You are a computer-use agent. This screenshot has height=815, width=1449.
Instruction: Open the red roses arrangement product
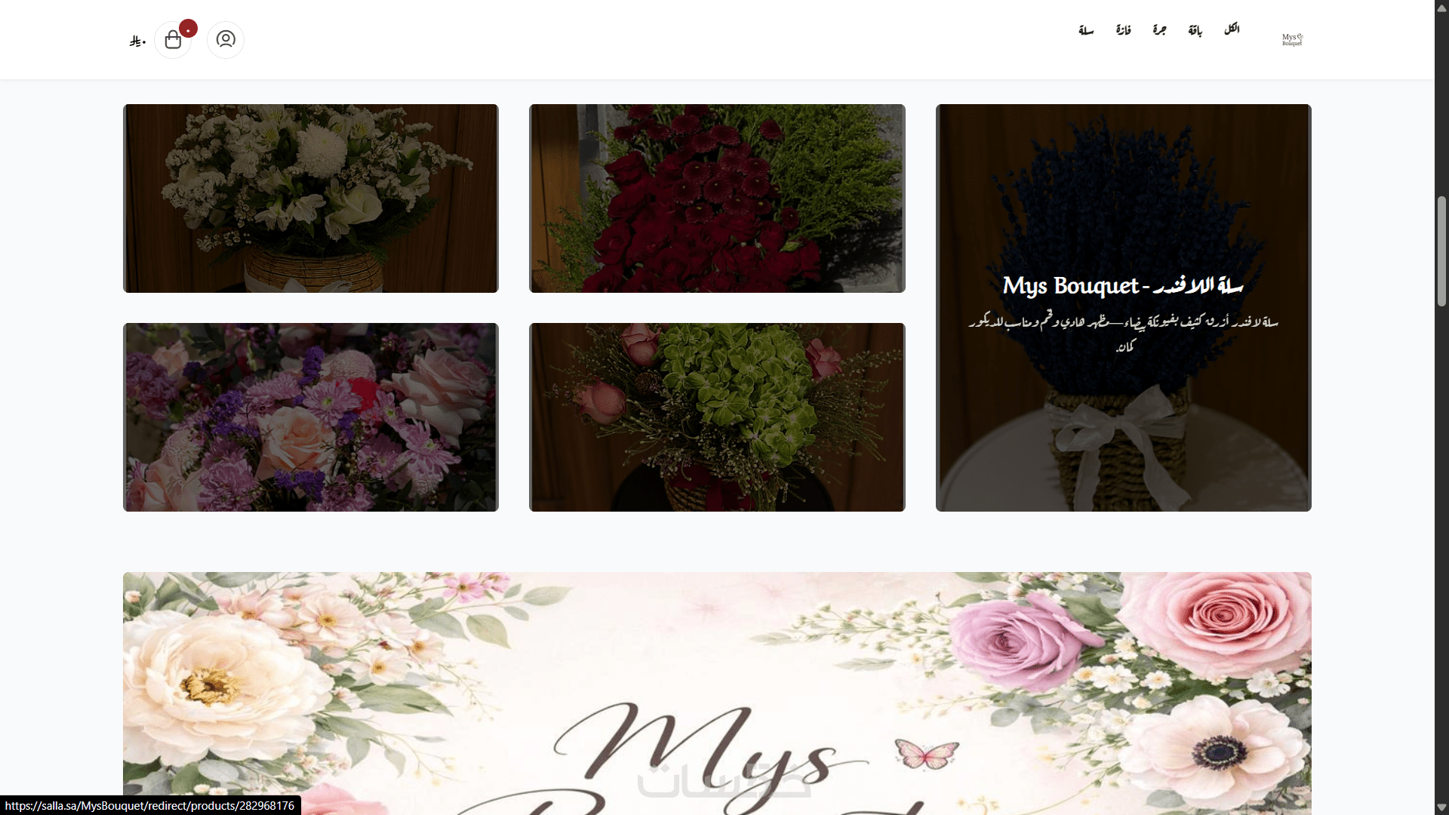(x=717, y=198)
